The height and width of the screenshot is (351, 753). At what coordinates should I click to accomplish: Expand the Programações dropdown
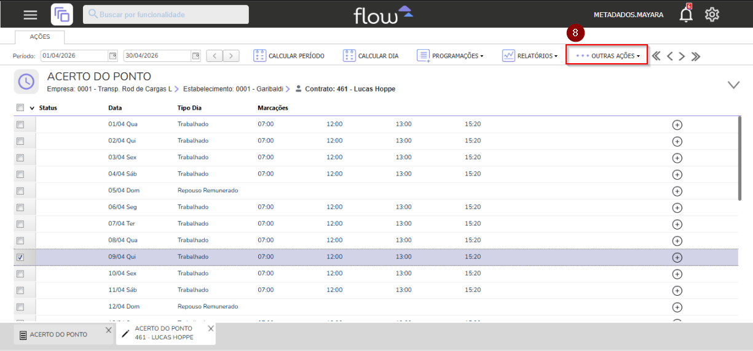[x=450, y=56]
